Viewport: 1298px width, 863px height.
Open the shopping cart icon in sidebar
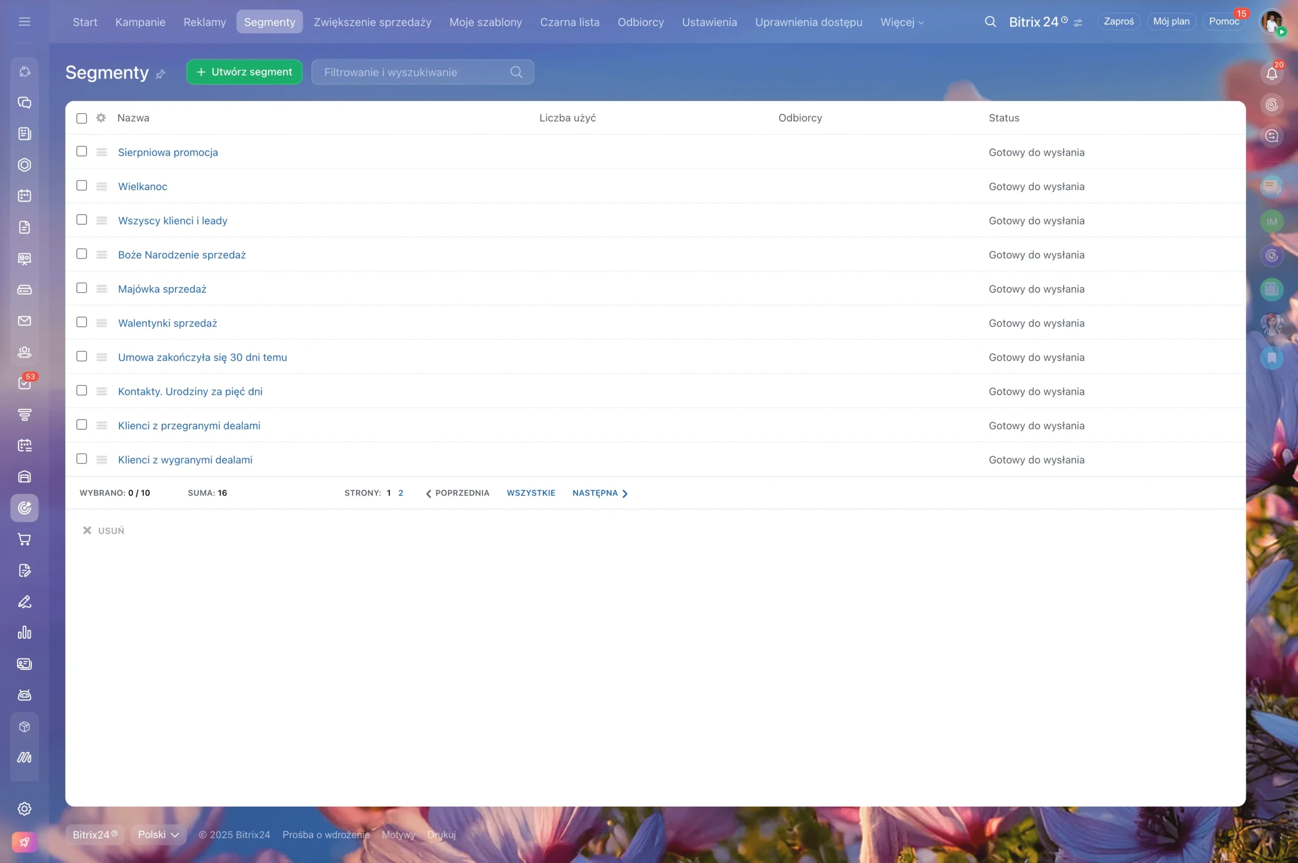(24, 540)
